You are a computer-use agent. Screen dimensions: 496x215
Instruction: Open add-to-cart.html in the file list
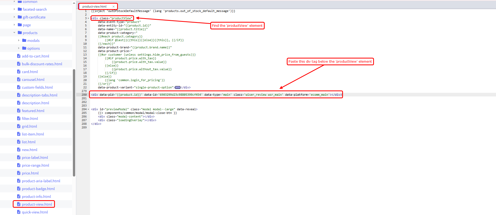[x=35, y=56]
